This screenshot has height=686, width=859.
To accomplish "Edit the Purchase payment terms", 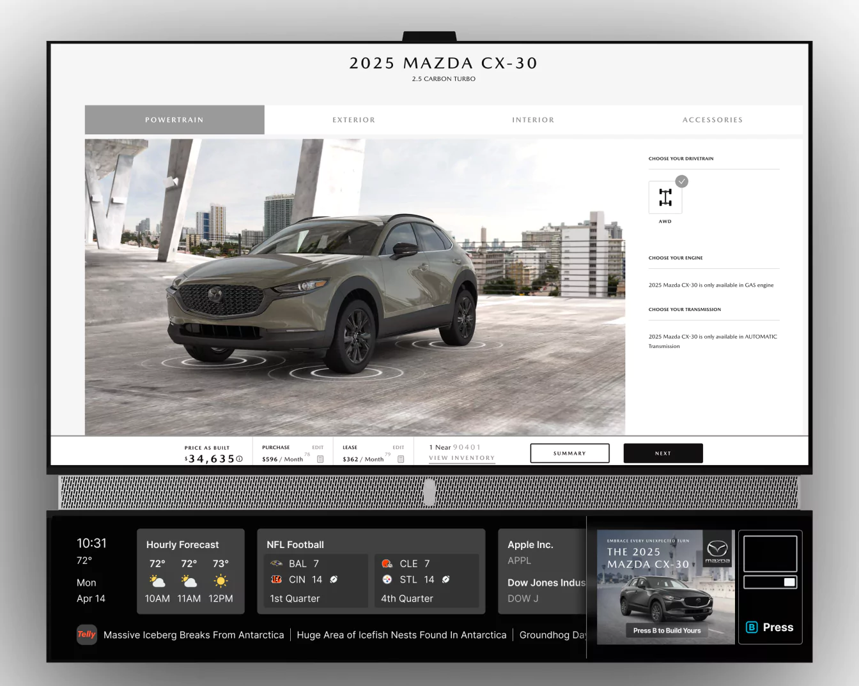I will [318, 447].
